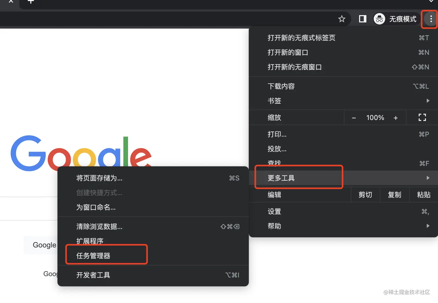Select 将页面存储为... in submenu
Viewport: 438px width, 303px height.
click(x=153, y=178)
